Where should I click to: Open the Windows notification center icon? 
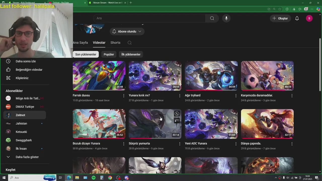[317, 178]
